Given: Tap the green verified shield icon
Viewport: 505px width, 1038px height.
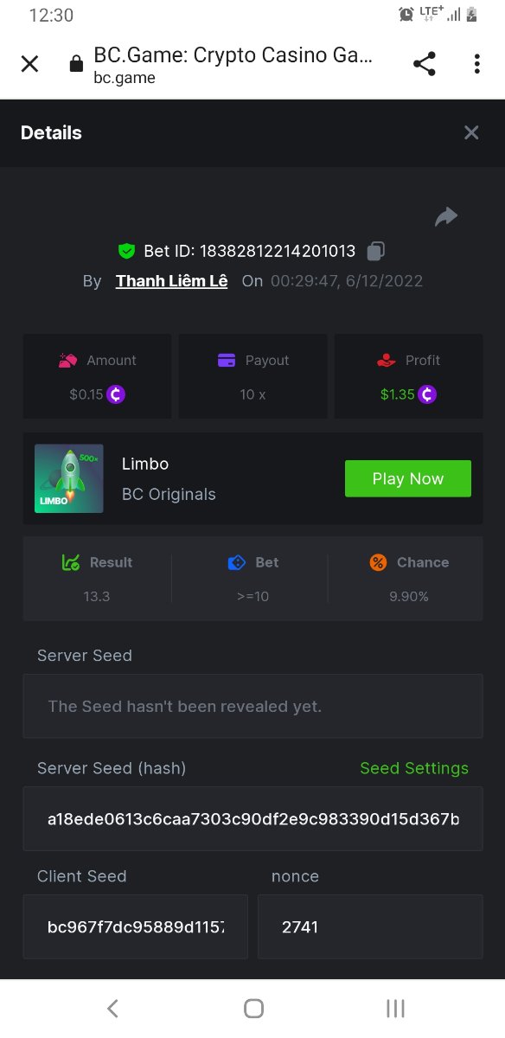Looking at the screenshot, I should pyautogui.click(x=127, y=251).
